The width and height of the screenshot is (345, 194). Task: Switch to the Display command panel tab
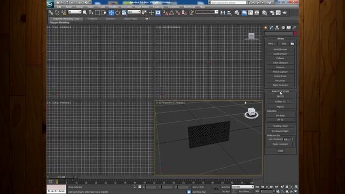pyautogui.click(x=289, y=27)
